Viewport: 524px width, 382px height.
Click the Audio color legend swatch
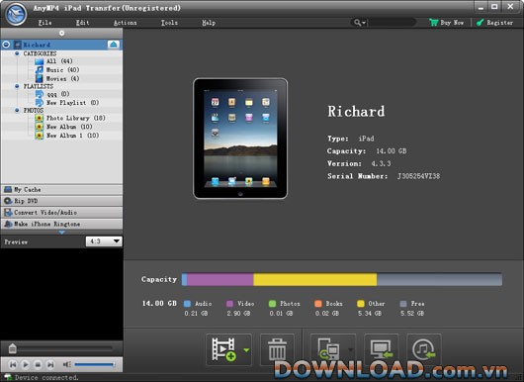[188, 304]
